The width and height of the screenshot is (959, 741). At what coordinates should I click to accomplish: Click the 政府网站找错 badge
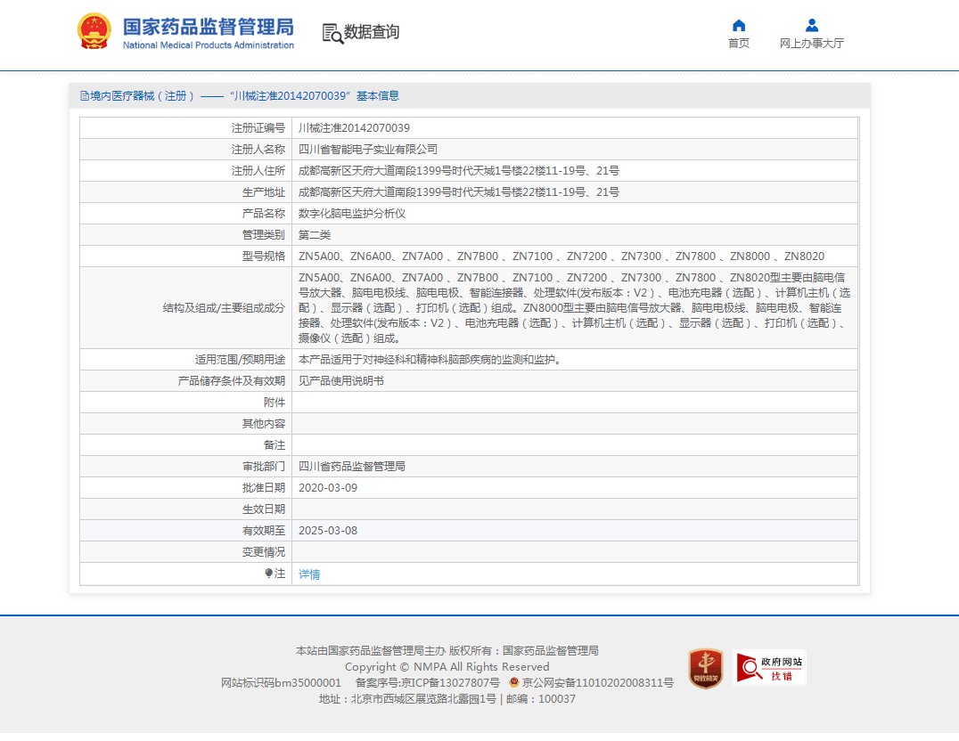769,668
